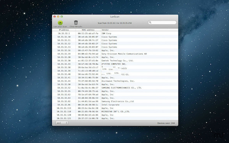Minimize LanScan using the yellow button
This screenshot has width=229, height=143.
(x=58, y=17)
